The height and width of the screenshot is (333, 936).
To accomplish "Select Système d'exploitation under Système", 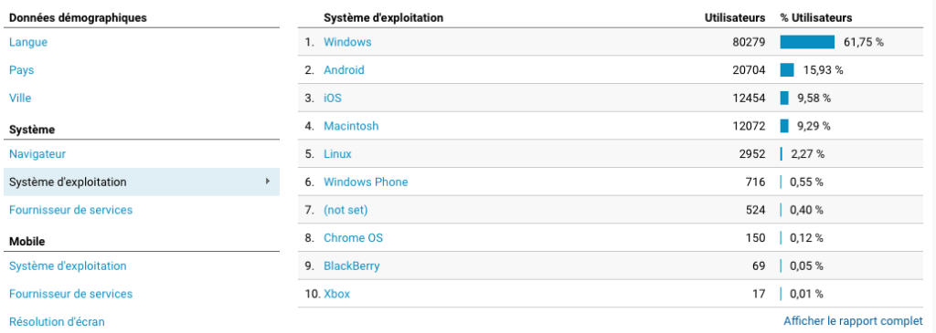I will point(142,182).
